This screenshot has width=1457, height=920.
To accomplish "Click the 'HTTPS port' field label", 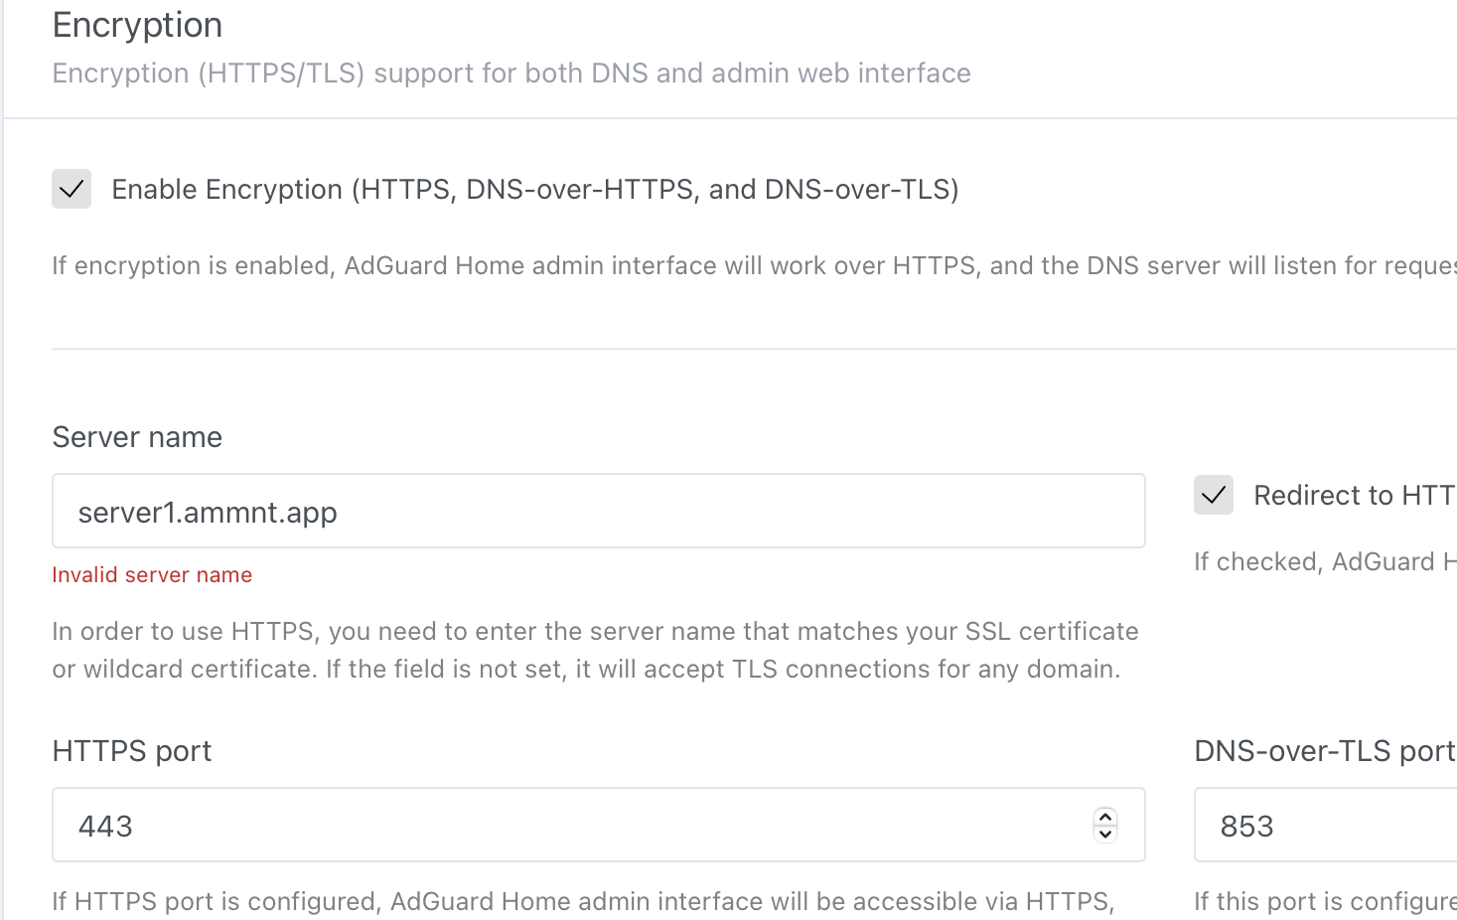I will tap(132, 751).
